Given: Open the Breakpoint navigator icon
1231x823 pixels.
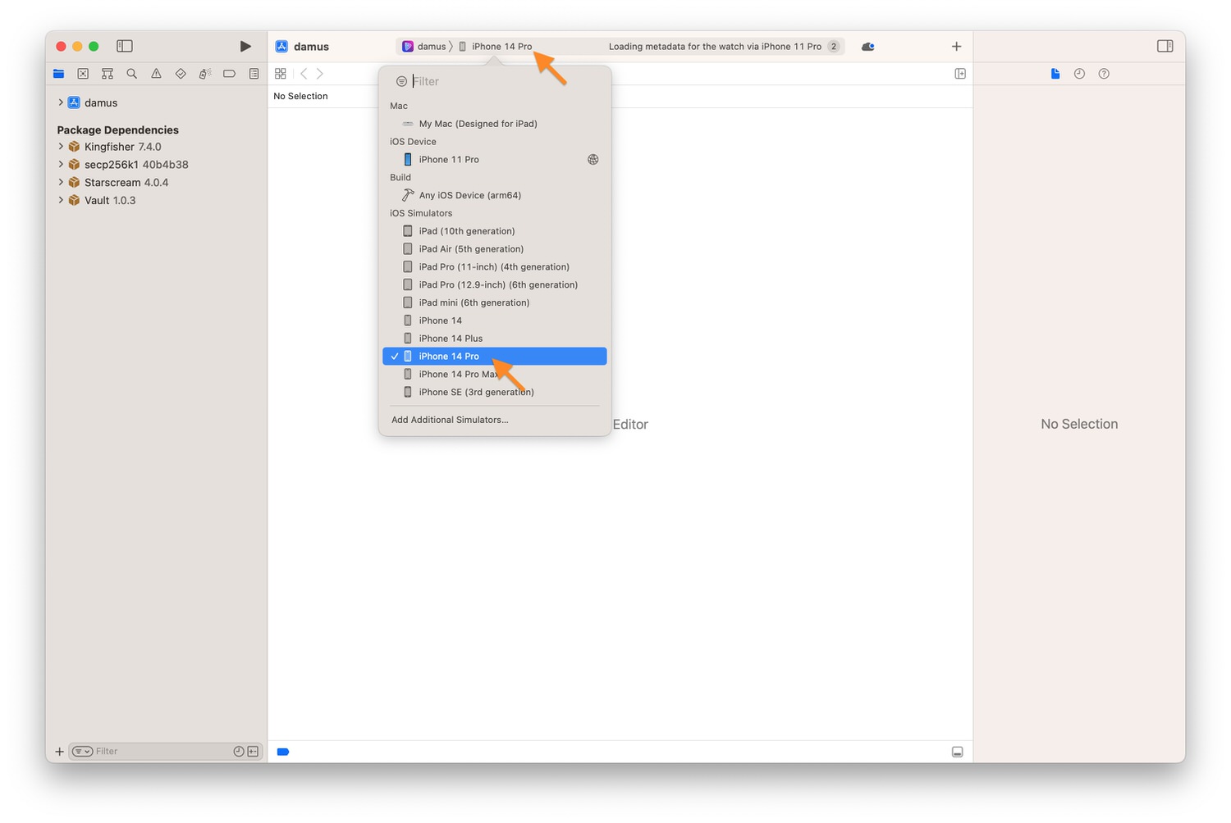Looking at the screenshot, I should tap(230, 74).
